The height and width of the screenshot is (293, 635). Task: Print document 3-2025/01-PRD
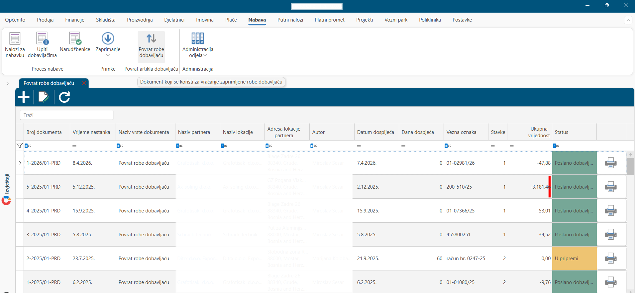coord(611,234)
